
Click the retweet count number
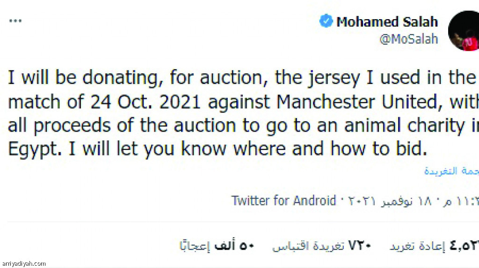click(464, 246)
